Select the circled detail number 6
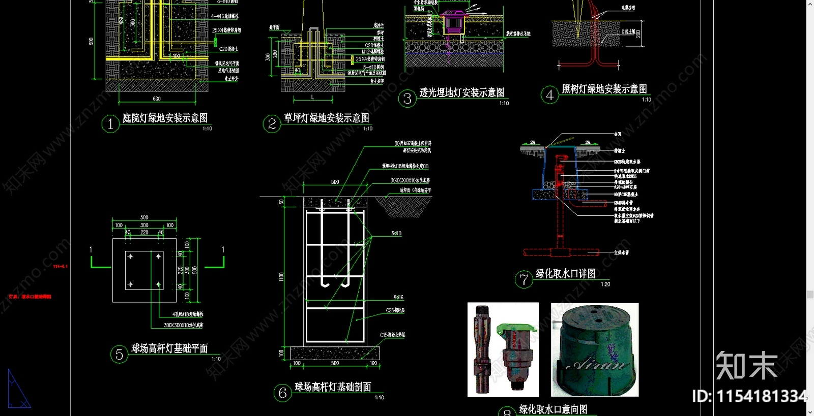 [283, 393]
